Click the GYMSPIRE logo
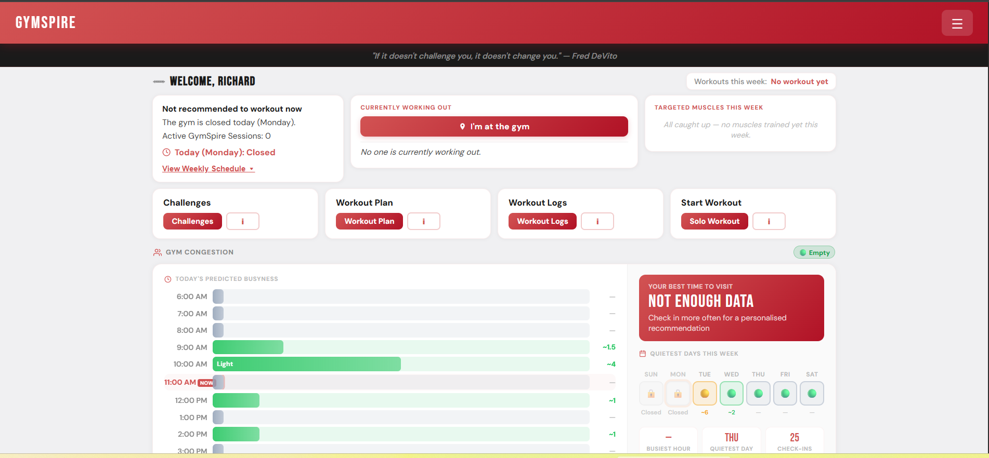This screenshot has height=458, width=989. 45,22
